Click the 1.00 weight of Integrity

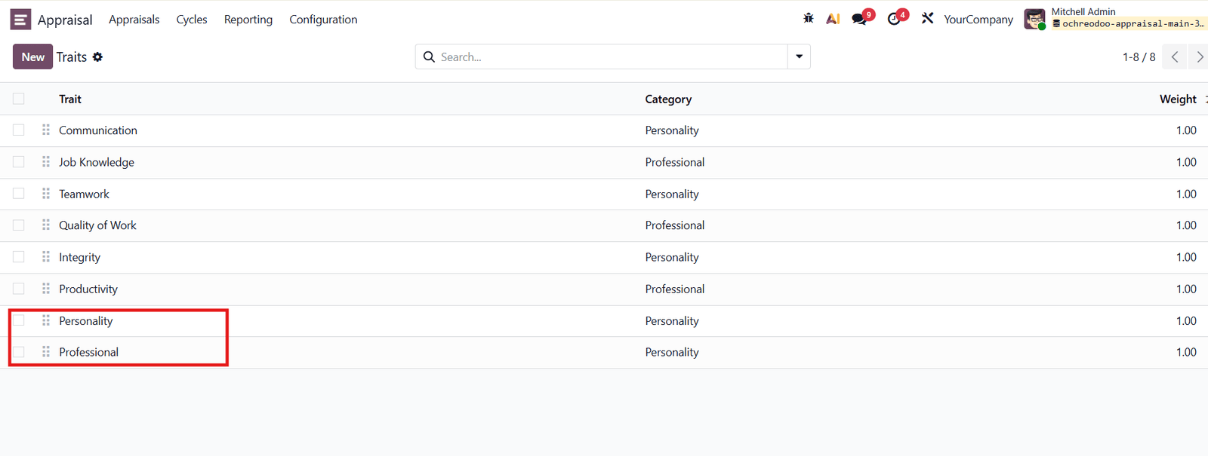click(x=1186, y=257)
